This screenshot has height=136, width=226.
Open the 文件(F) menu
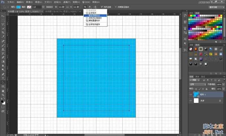11,2
